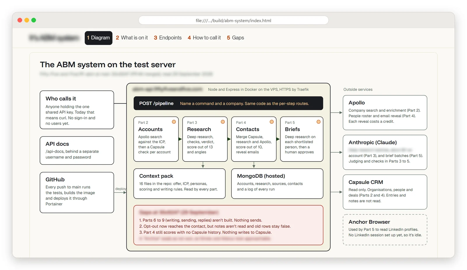Screen dimensions: 467x270
Task: Select the Apollo outside service card
Action: point(385,113)
